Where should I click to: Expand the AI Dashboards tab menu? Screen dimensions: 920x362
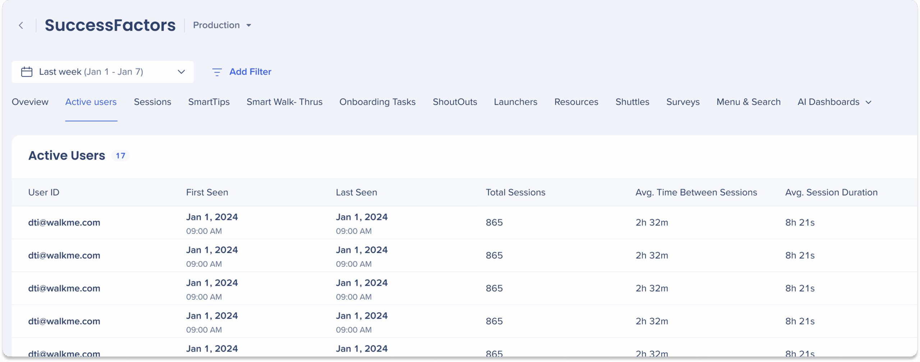834,102
